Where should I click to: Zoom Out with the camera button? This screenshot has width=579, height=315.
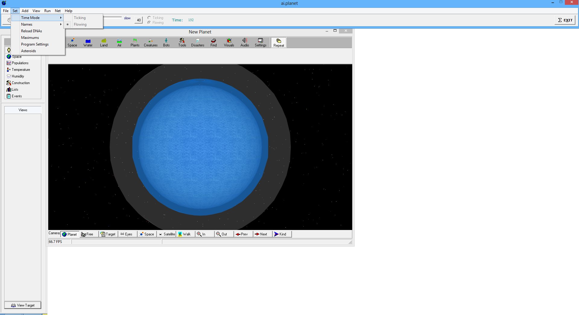pos(224,234)
